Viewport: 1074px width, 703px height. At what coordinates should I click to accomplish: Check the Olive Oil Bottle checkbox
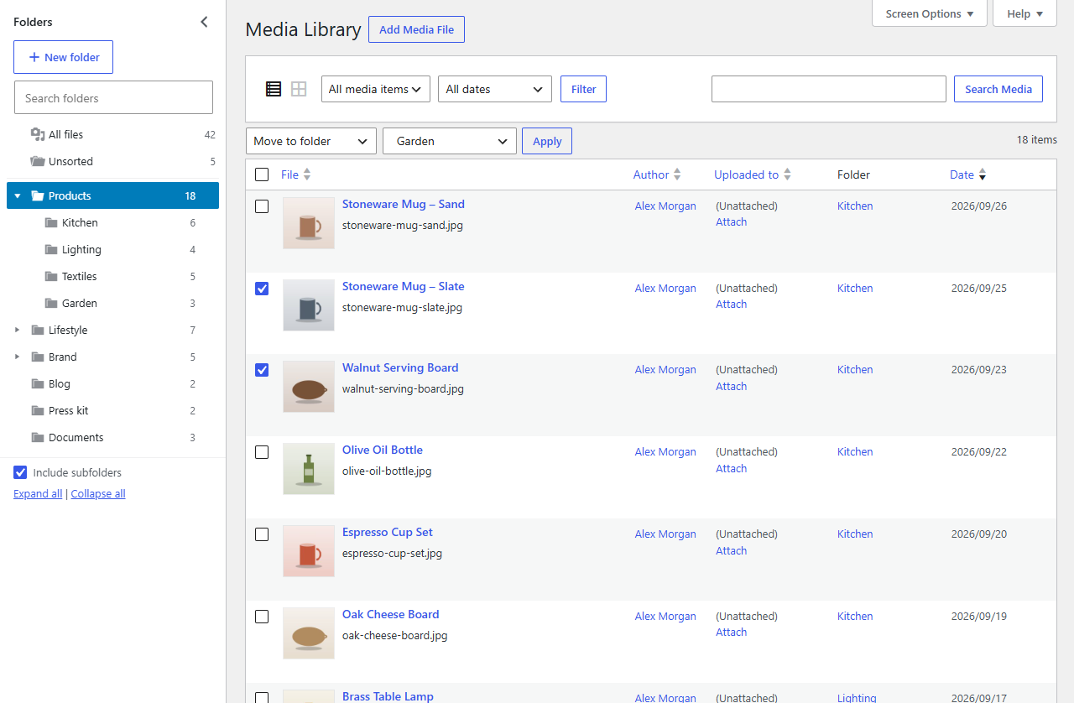tap(262, 452)
